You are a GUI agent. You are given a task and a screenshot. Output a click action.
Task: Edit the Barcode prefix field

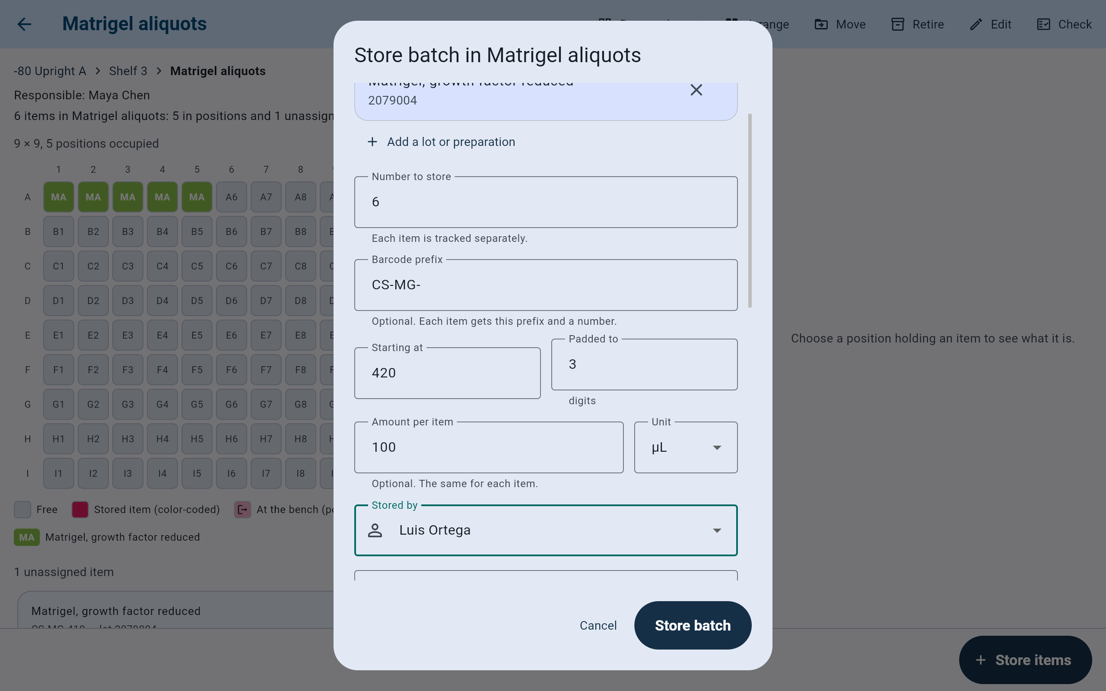(x=546, y=285)
